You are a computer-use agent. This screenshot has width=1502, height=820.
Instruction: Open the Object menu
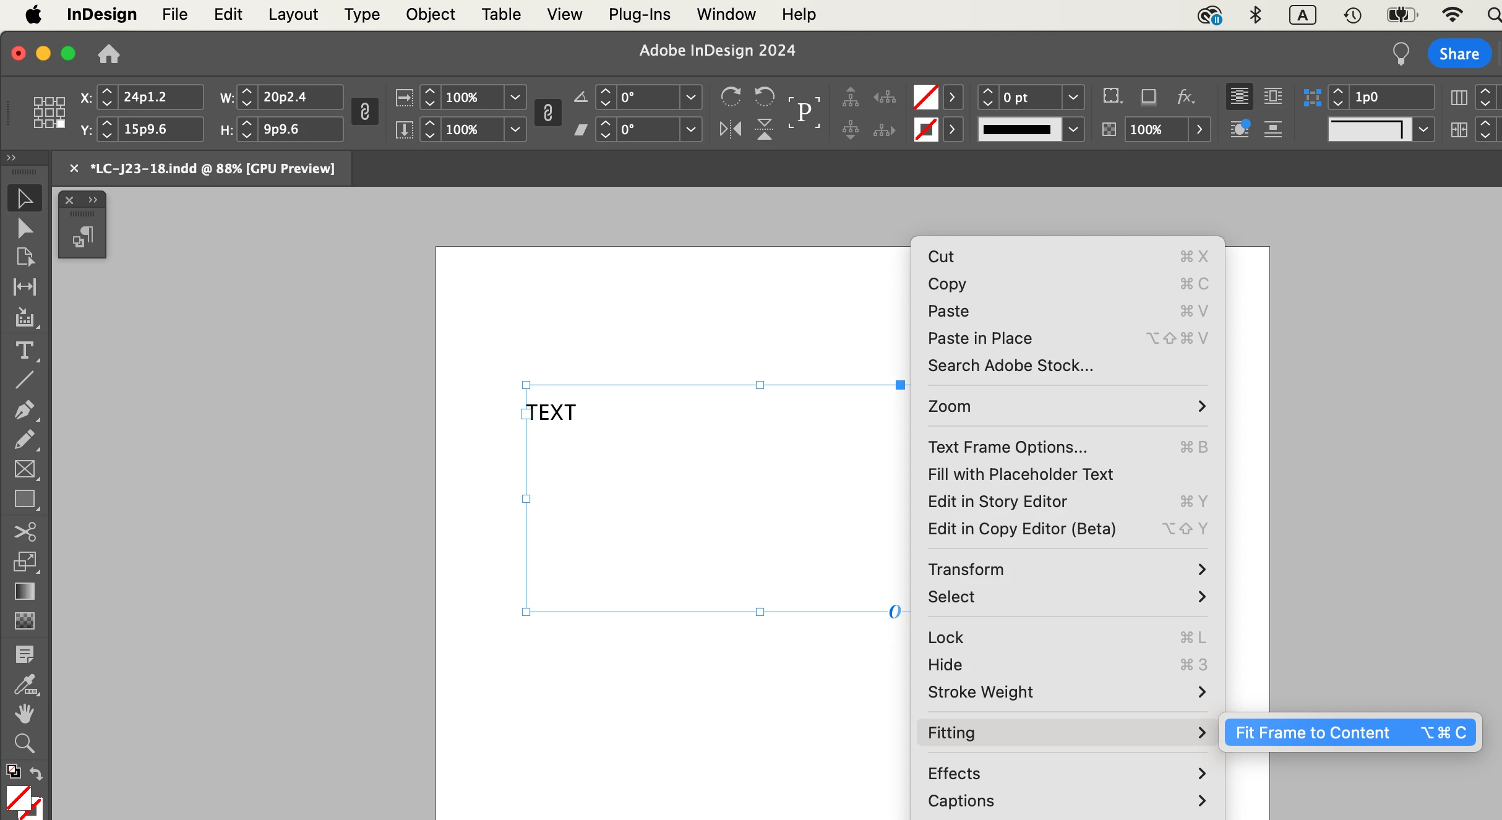click(x=430, y=14)
